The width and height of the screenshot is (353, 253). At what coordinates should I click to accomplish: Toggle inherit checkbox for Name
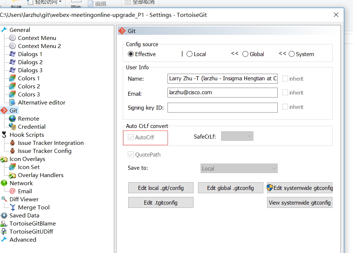[x=285, y=78]
